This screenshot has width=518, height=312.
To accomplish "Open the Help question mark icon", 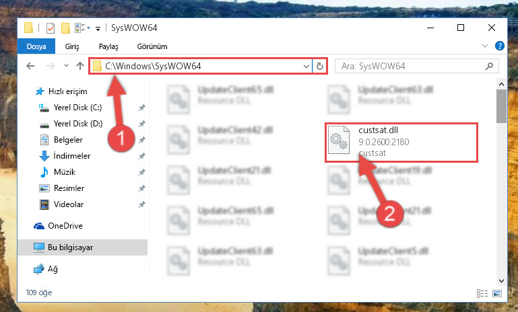I will pyautogui.click(x=500, y=46).
